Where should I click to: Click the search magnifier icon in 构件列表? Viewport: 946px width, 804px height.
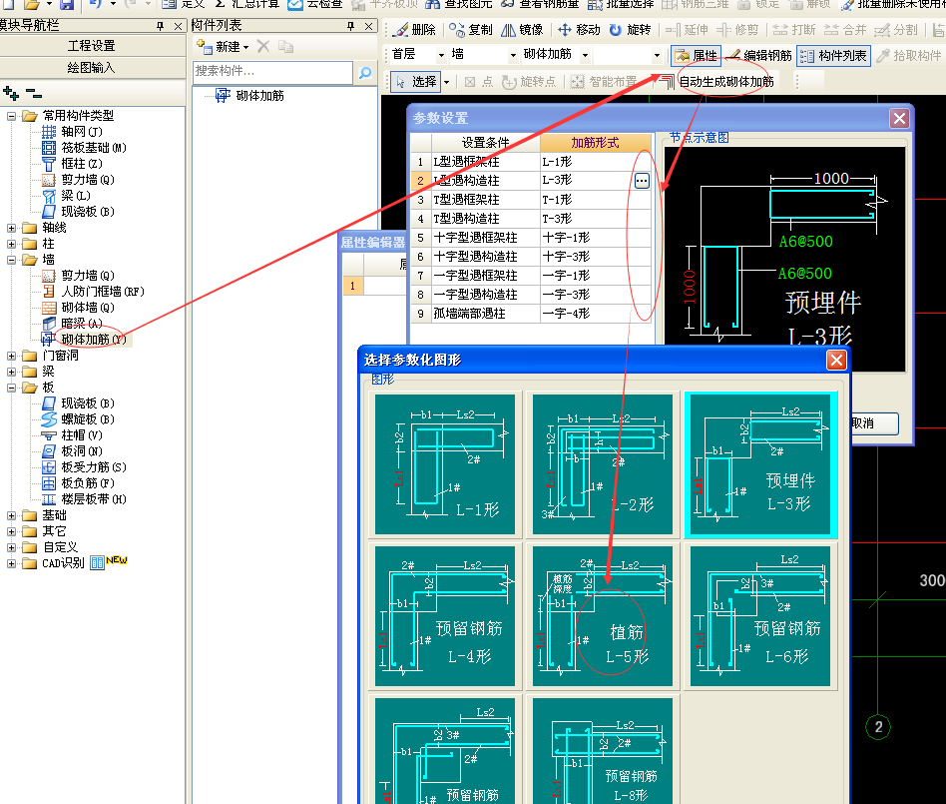(365, 73)
